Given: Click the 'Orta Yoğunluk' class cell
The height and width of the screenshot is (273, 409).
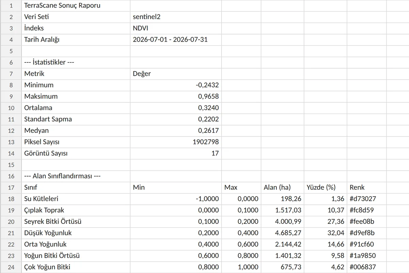Looking at the screenshot, I should (76, 244).
